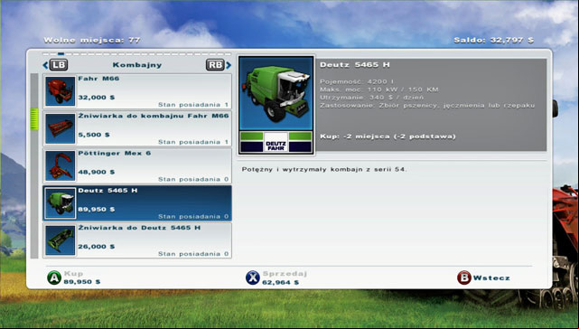Click the red B Wstecz button icon
Viewport: 579px width, 329px height.
463,277
